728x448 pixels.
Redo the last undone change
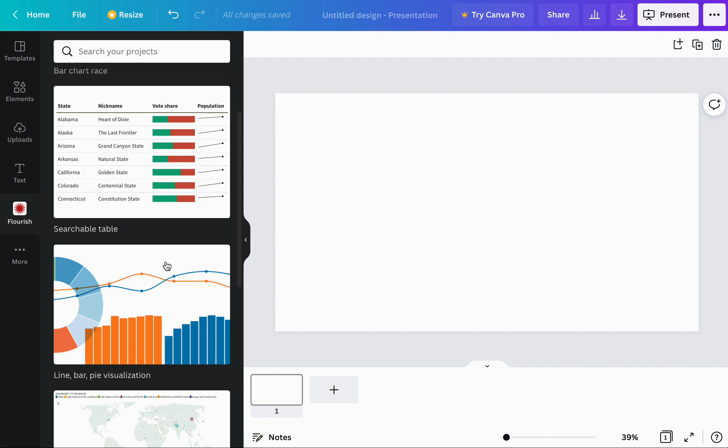200,14
